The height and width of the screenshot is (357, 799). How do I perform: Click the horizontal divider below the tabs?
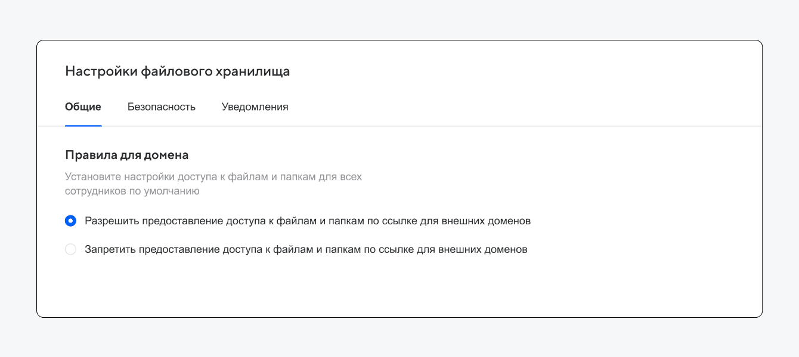(x=417, y=126)
